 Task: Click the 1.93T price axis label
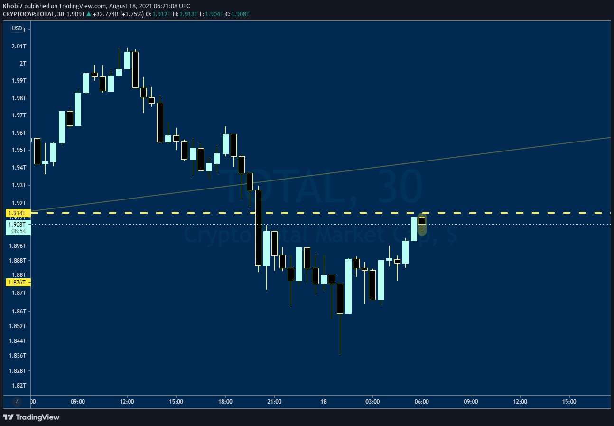pos(19,185)
